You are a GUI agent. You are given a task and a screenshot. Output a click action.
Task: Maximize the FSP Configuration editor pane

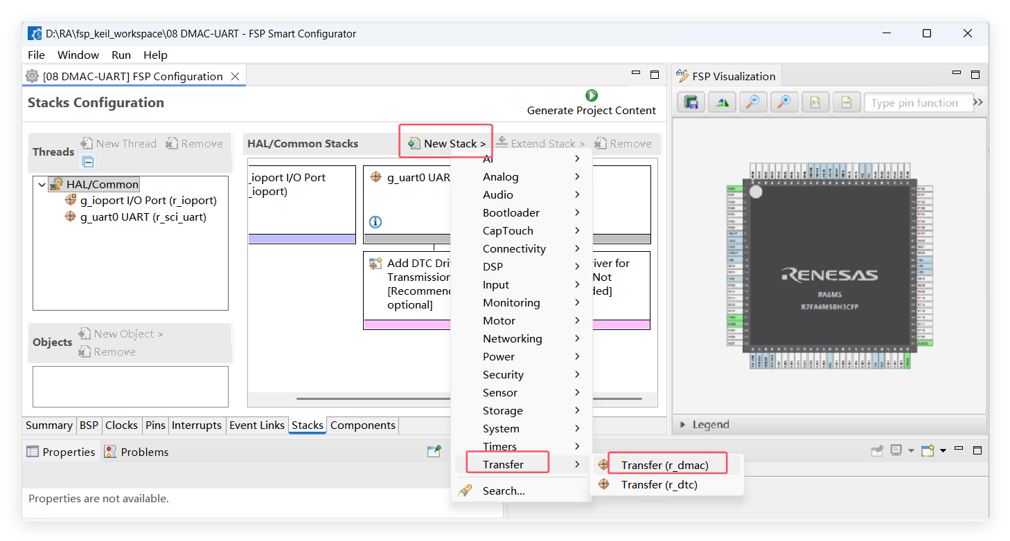tap(655, 74)
